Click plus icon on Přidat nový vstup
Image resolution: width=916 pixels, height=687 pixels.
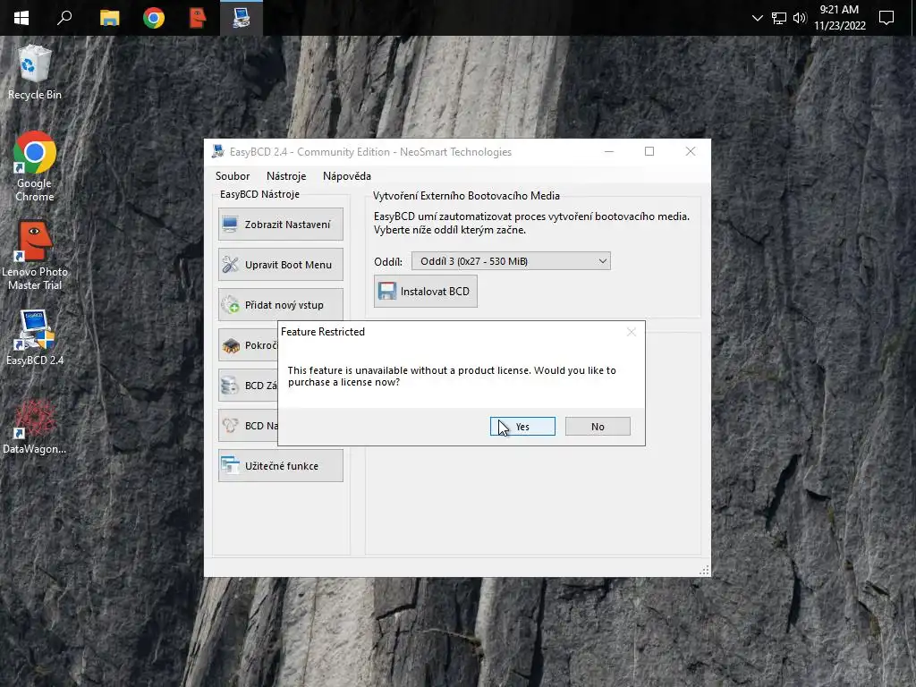230,305
